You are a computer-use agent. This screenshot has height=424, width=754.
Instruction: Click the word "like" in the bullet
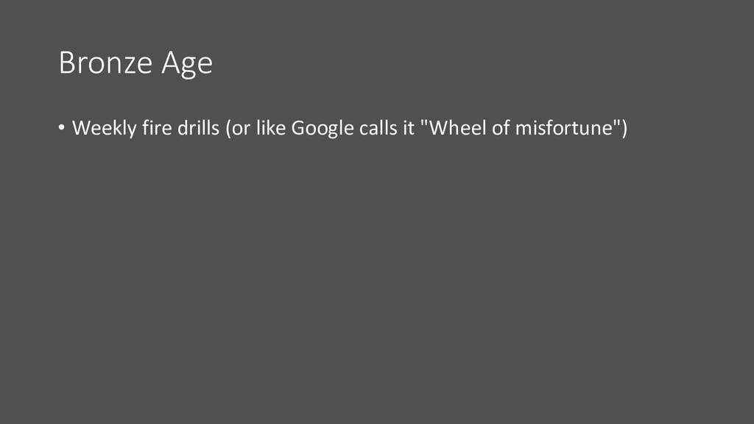[x=271, y=128]
